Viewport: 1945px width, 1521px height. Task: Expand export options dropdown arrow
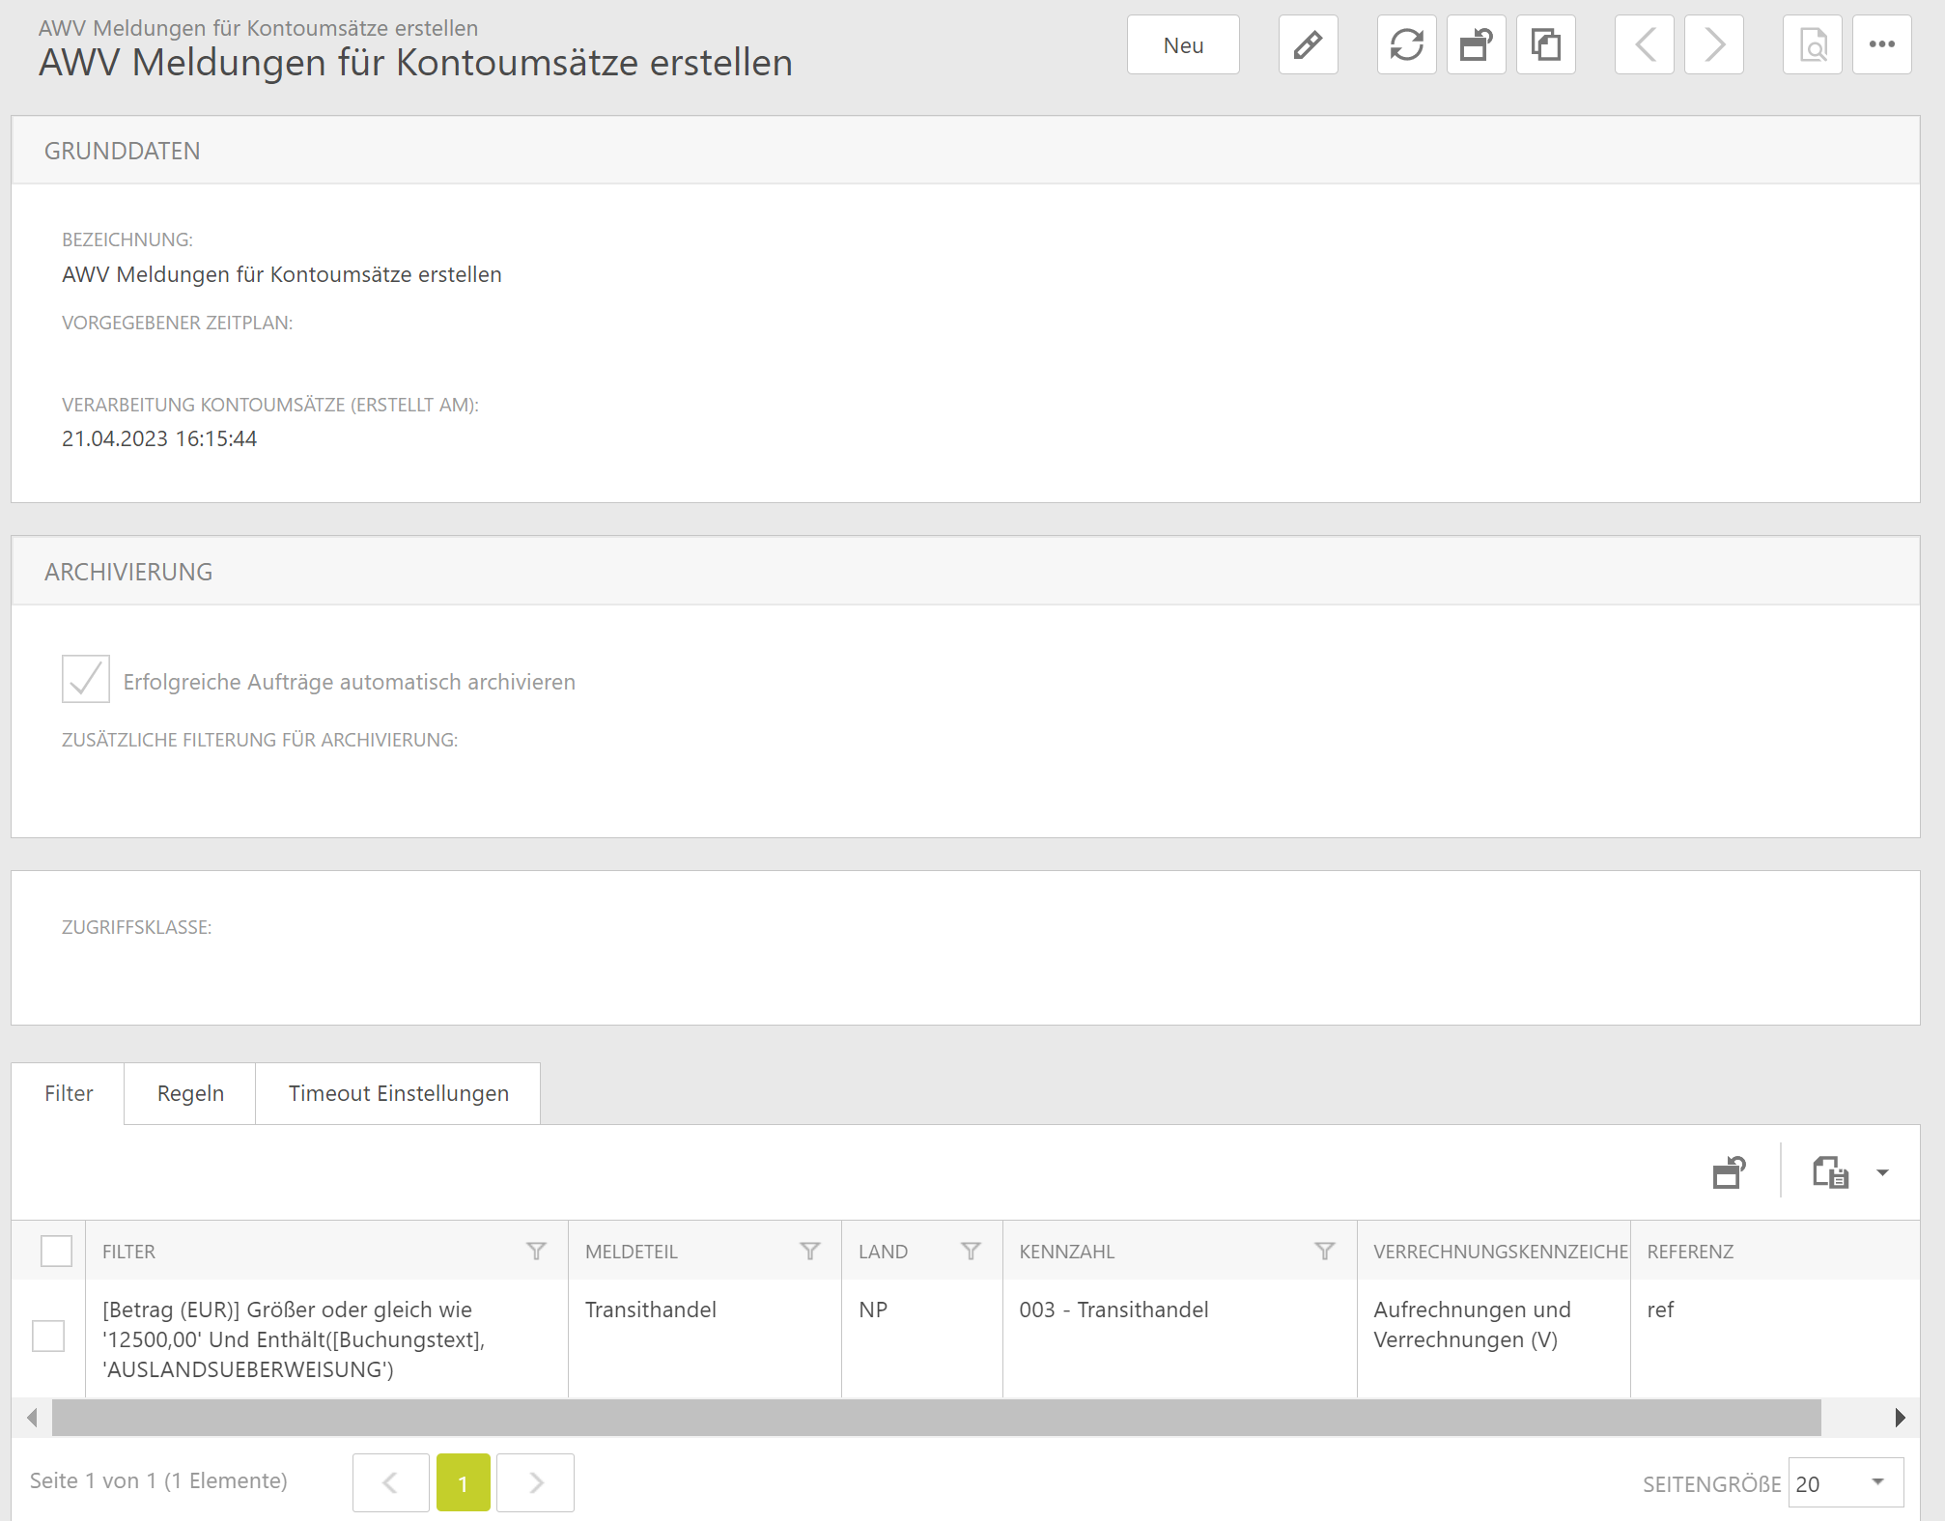tap(1882, 1172)
